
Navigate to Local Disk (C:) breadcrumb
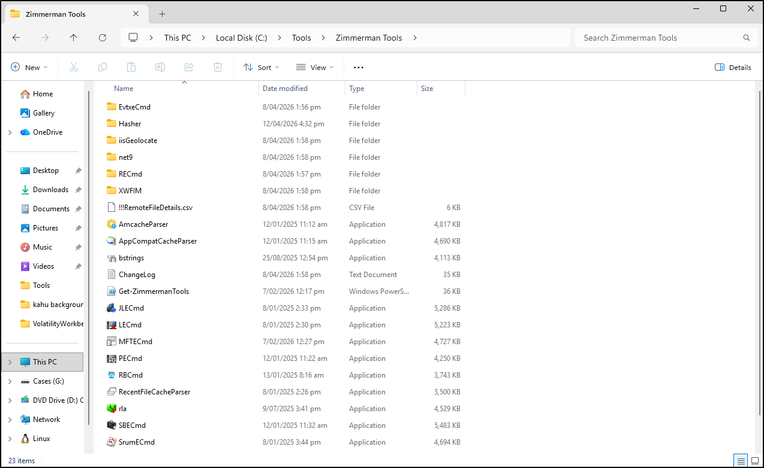click(x=242, y=38)
